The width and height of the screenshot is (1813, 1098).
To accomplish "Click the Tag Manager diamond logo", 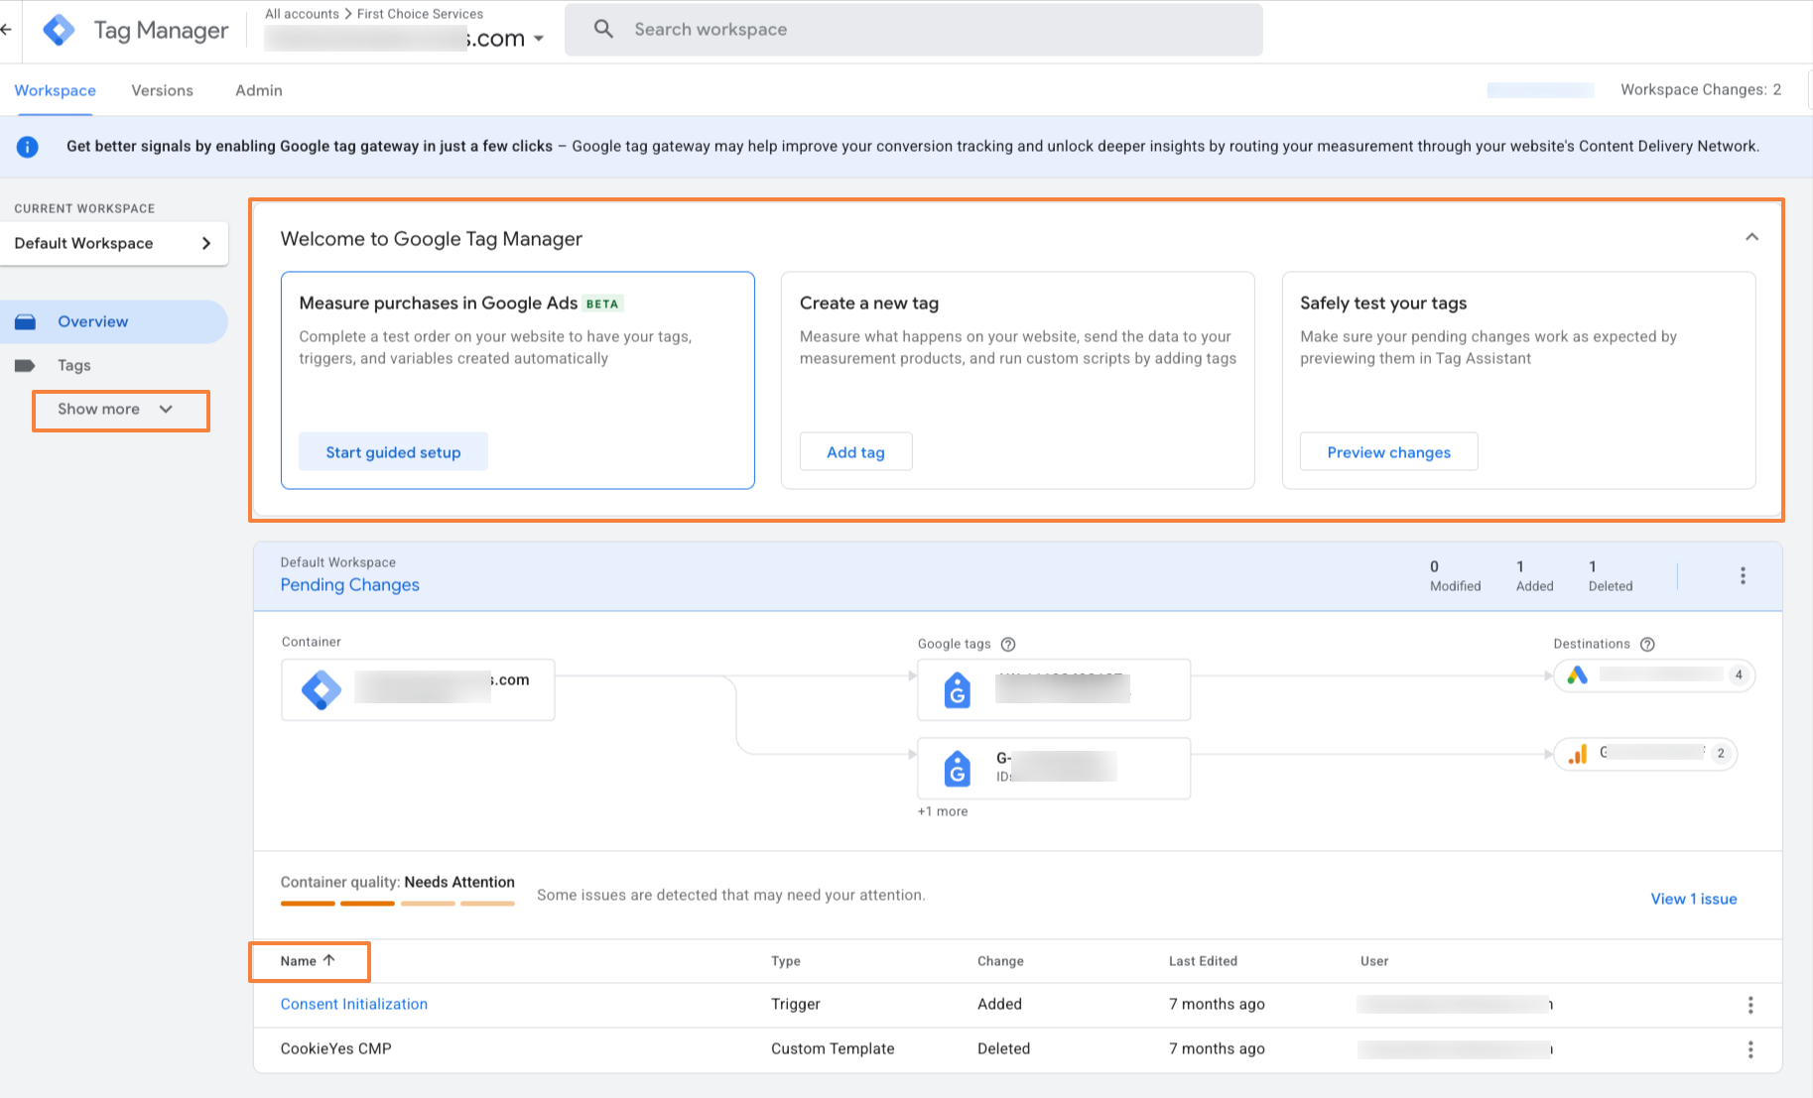I will (59, 30).
